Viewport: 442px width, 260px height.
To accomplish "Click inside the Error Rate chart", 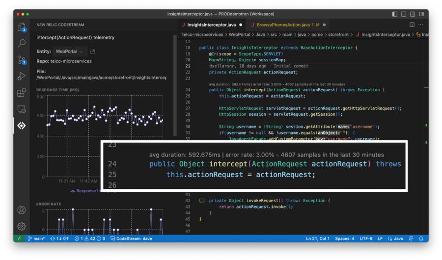I will click(105, 222).
